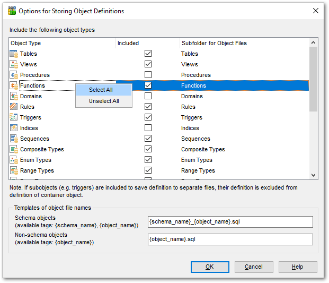This screenshot has width=329, height=283.
Task: Click the Indices object type icon
Action: [x=14, y=128]
